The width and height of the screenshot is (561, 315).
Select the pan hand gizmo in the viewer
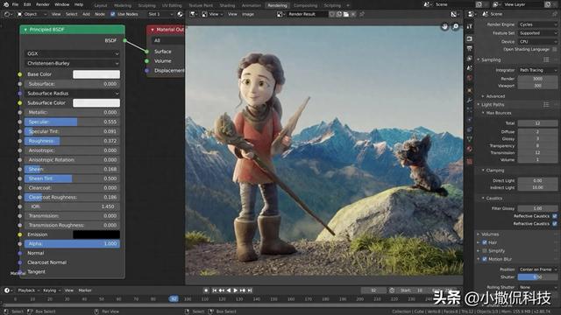[444, 27]
